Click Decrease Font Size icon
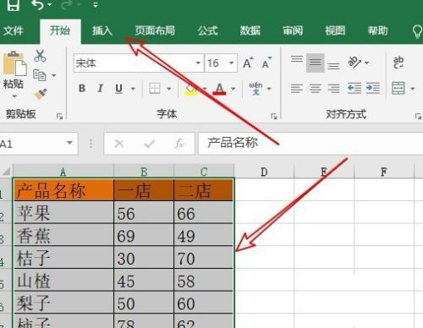 click(266, 63)
